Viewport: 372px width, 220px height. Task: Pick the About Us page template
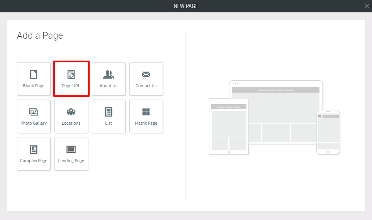click(x=109, y=79)
